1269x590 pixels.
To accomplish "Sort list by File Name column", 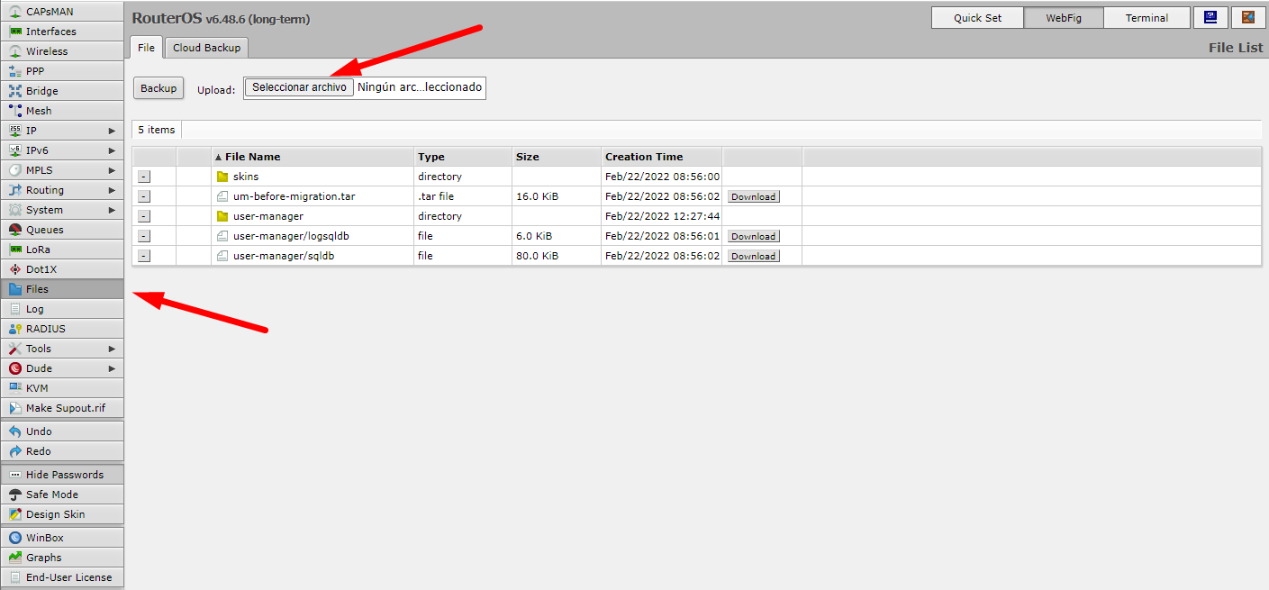I will pyautogui.click(x=252, y=157).
